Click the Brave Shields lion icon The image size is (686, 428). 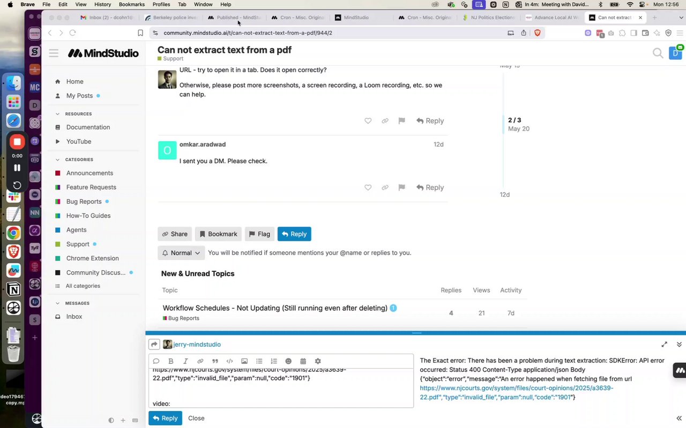click(538, 33)
